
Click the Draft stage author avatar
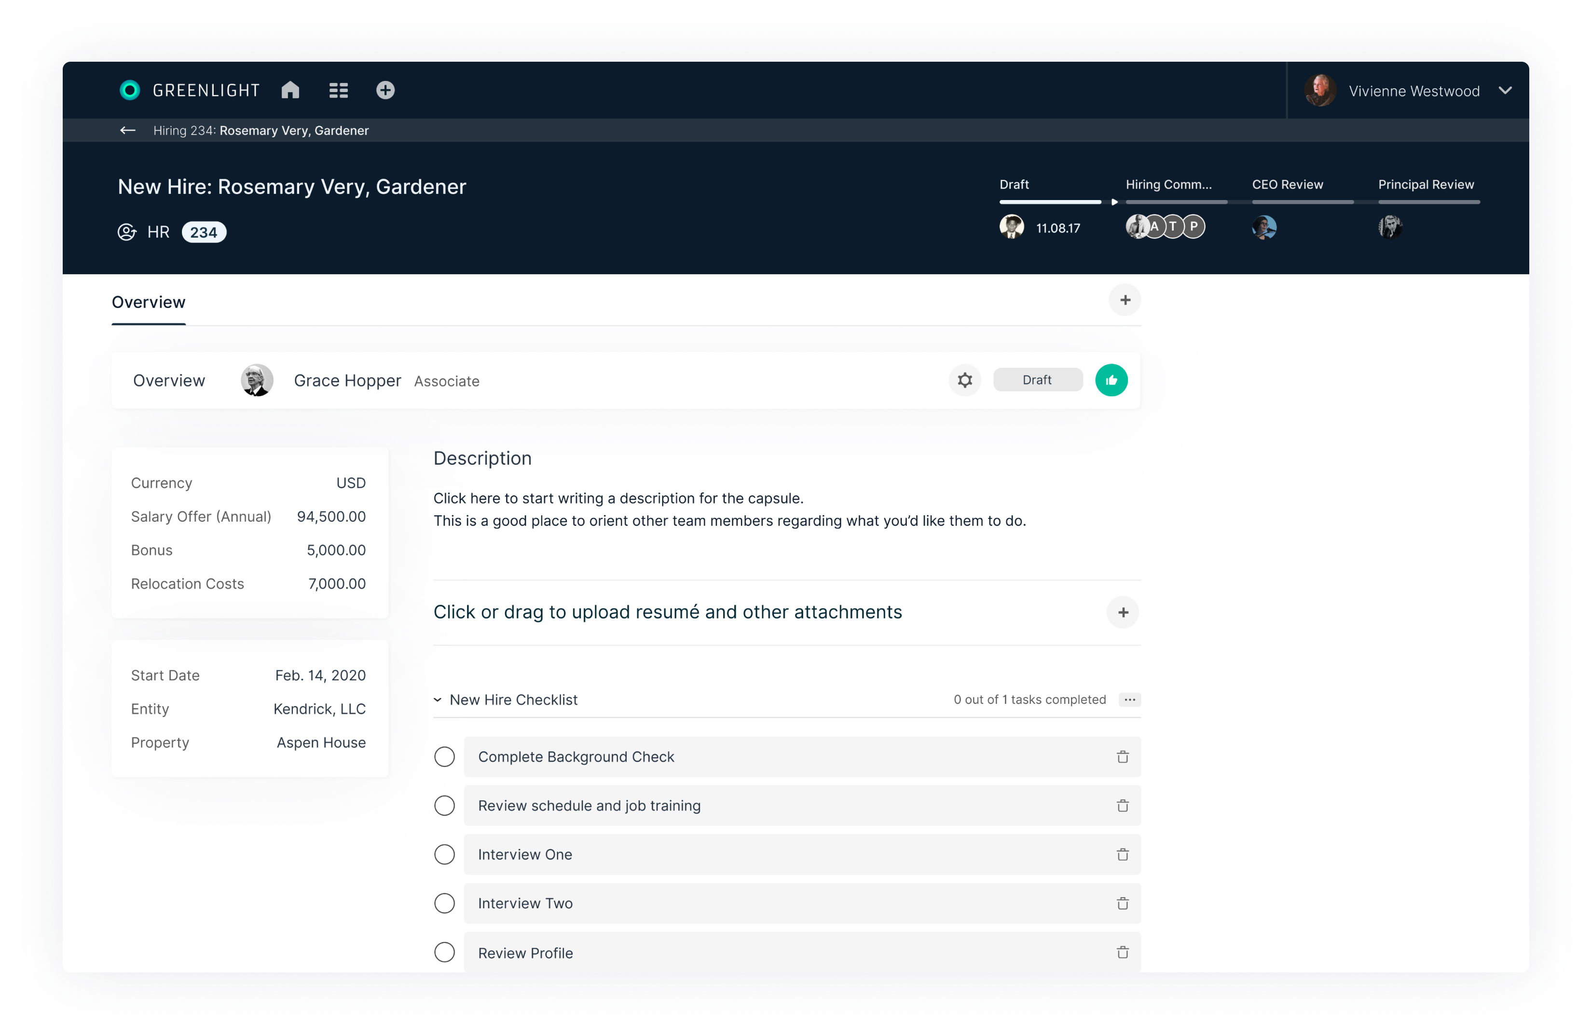1011,227
